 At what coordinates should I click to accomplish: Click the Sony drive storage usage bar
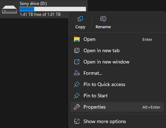(x=53, y=9)
